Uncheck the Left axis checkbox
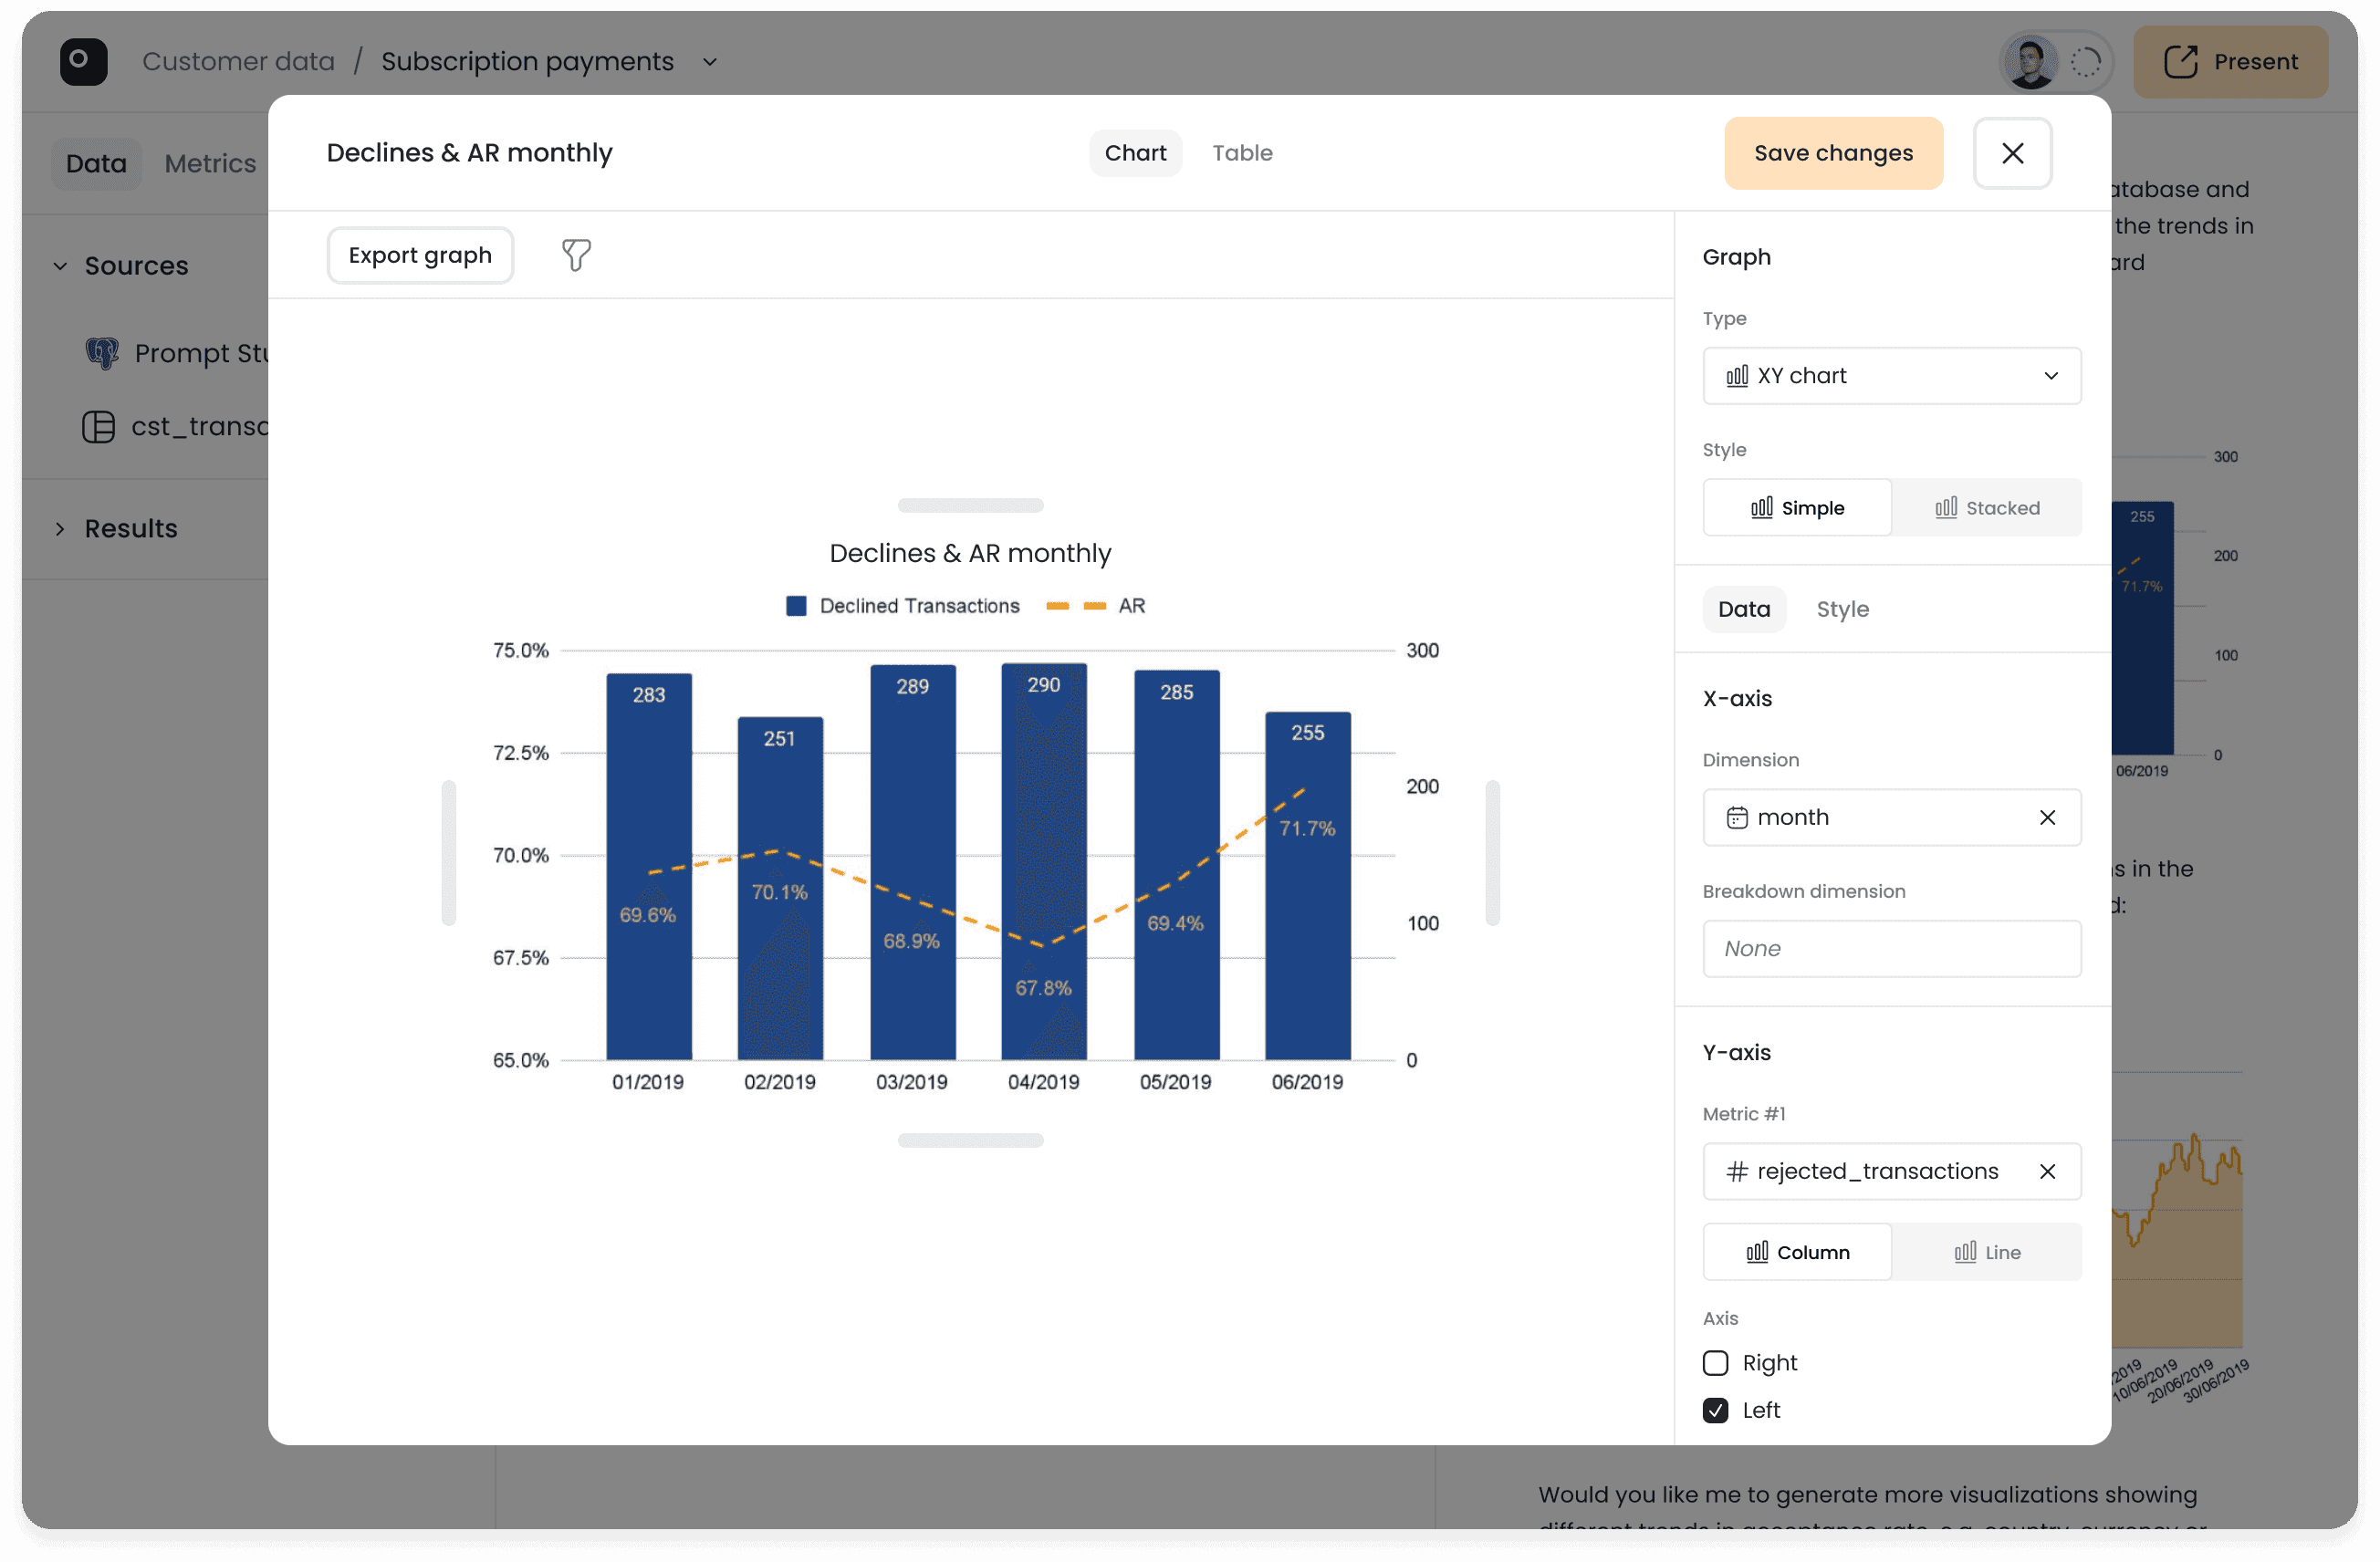2380x1562 pixels. point(1715,1410)
